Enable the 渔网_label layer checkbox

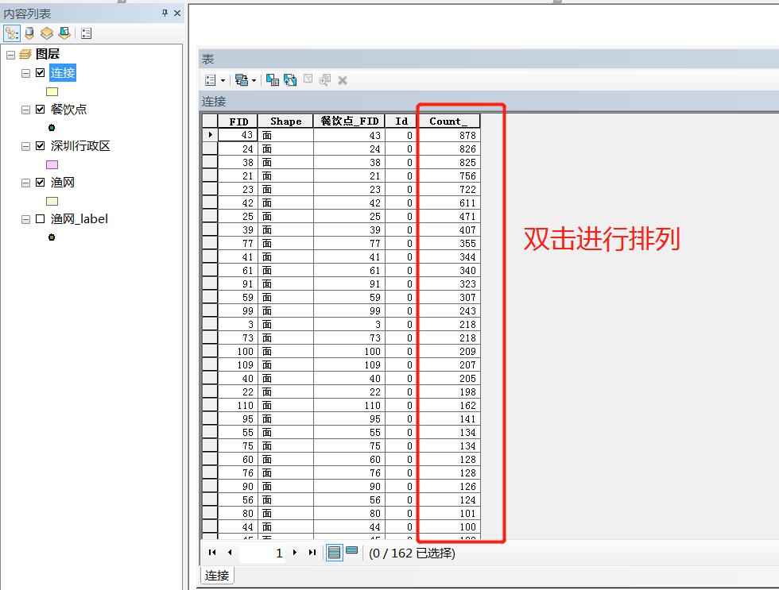[x=40, y=219]
